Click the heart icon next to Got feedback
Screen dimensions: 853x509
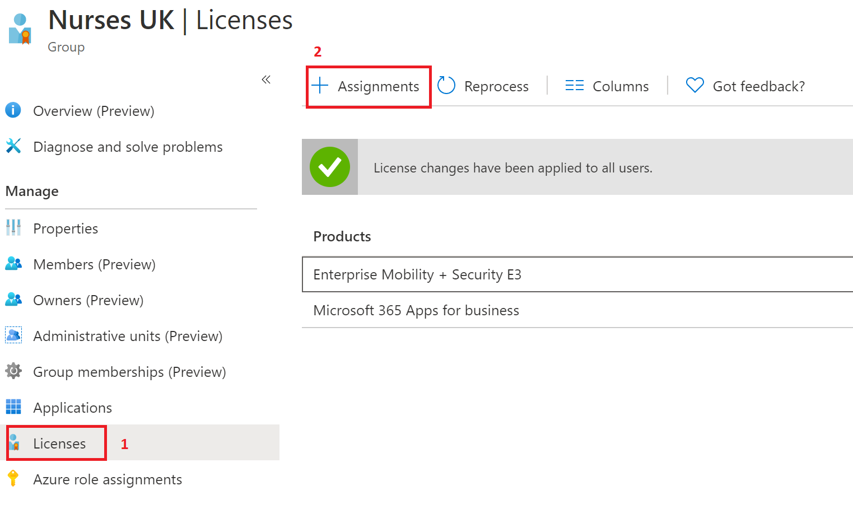694,85
